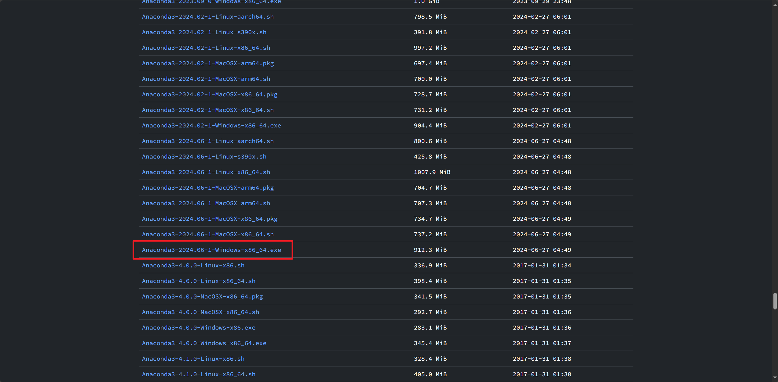Image resolution: width=778 pixels, height=382 pixels.
Task: Open Anaconda3-2024.02-1-MacOSX-arm64.pkg link
Action: pyautogui.click(x=208, y=63)
